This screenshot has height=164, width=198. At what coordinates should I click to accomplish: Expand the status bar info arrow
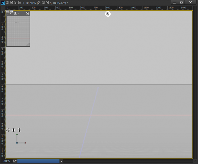(62, 161)
